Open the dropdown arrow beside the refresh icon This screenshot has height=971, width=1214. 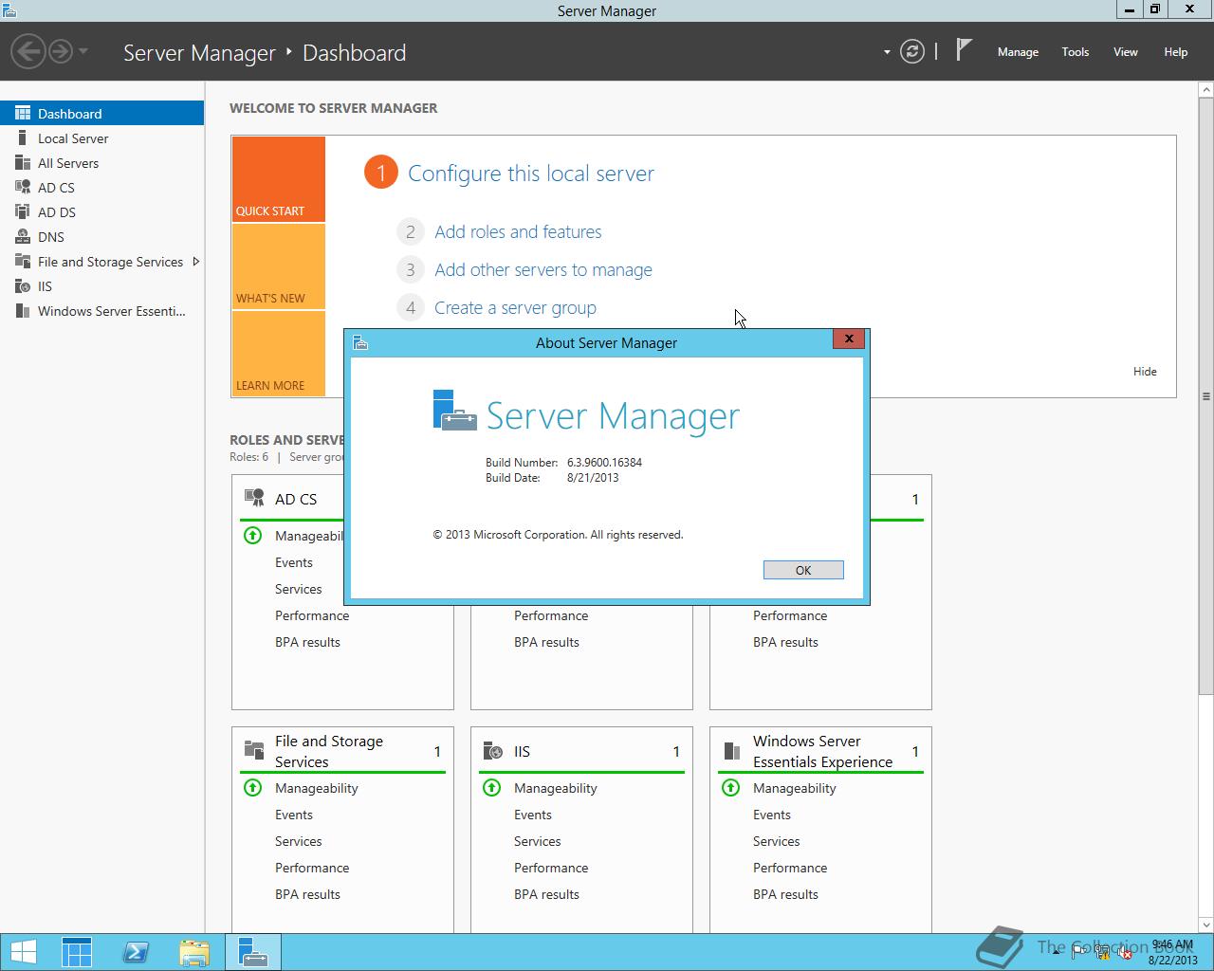tap(886, 52)
